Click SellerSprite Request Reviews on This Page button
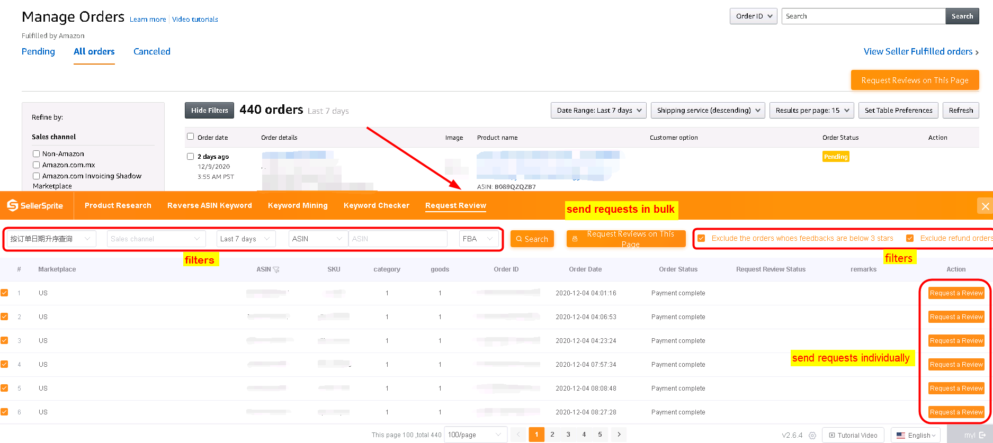 coord(626,239)
